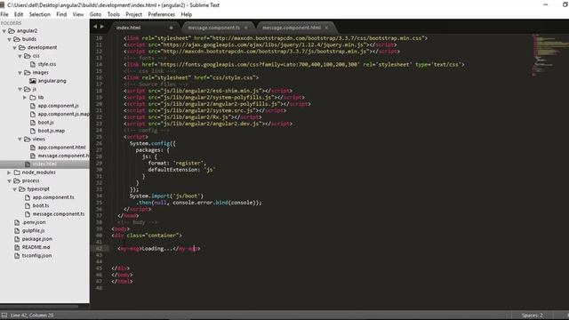Expand the lib folder
The height and width of the screenshot is (320, 569).
(25, 98)
